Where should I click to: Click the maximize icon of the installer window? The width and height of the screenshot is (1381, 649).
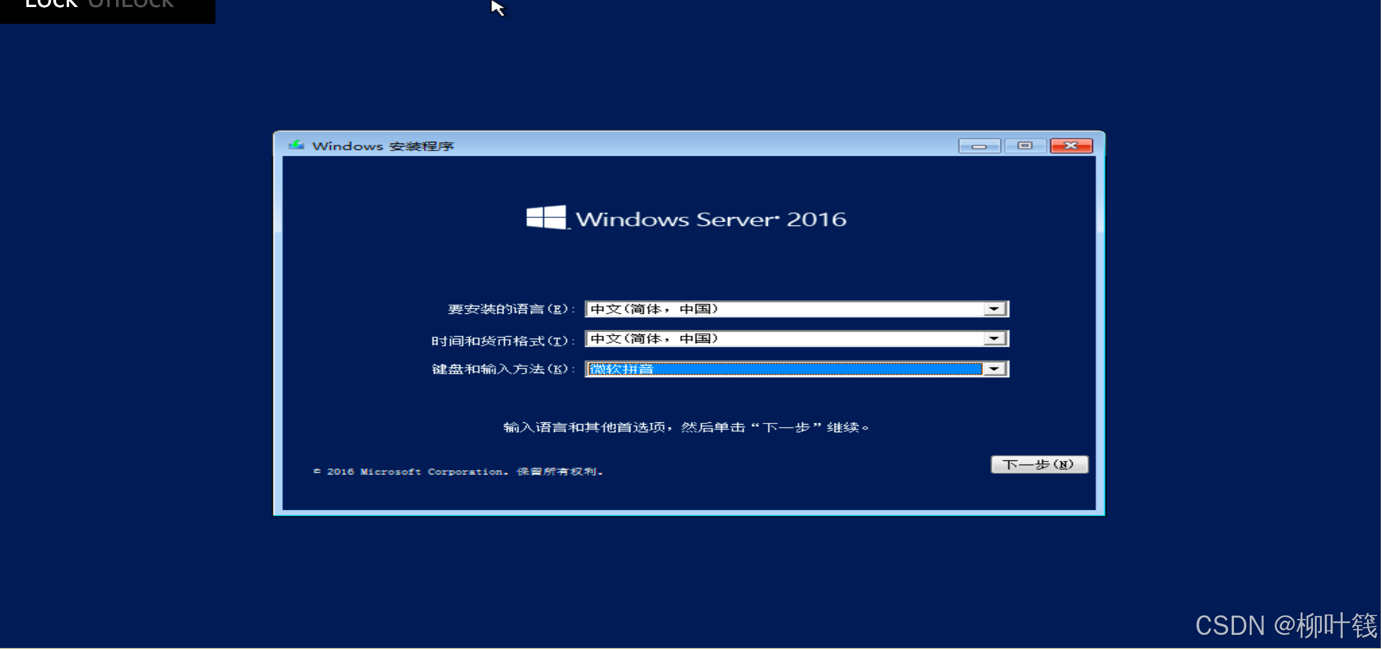tap(1025, 145)
